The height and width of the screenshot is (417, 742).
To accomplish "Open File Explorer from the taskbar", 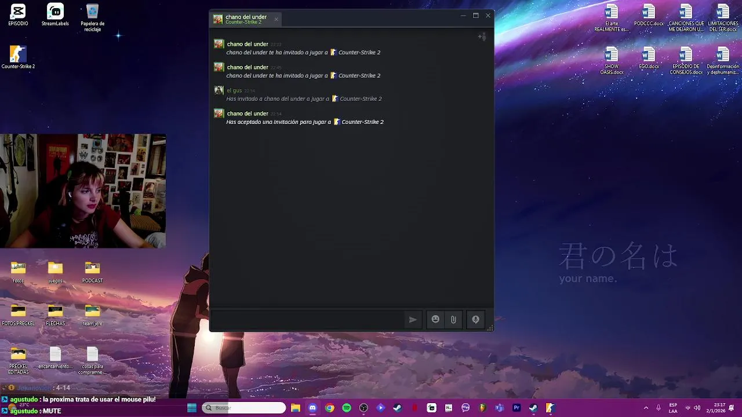I will [x=296, y=408].
